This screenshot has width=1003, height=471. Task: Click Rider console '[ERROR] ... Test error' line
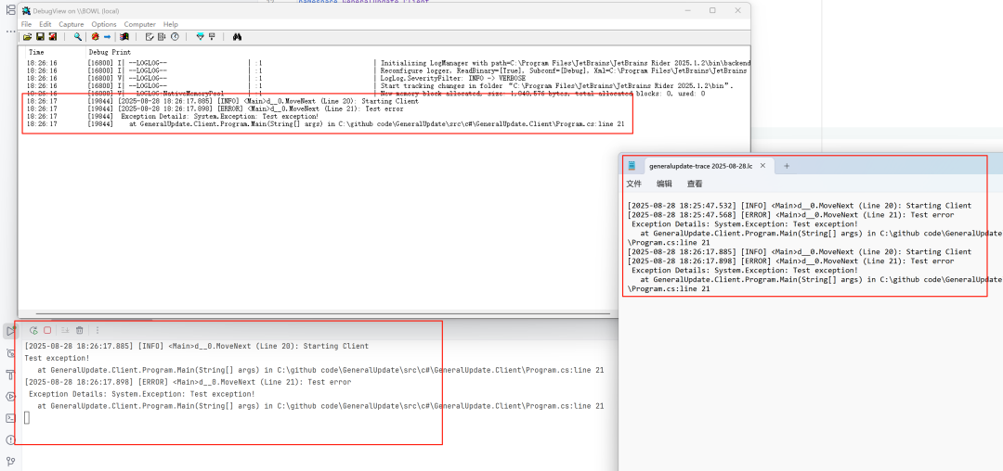[188, 382]
